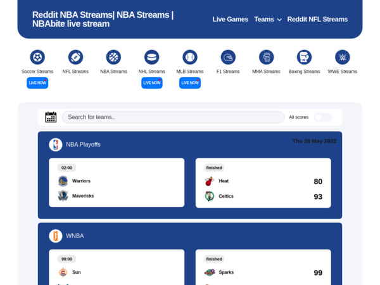380x285 pixels.
Task: Click the Sparks team logo
Action: (x=210, y=272)
